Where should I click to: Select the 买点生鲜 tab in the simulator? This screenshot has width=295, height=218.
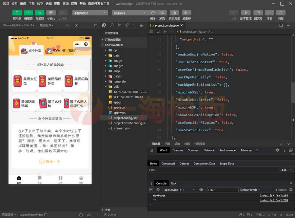pyautogui.click(x=61, y=51)
